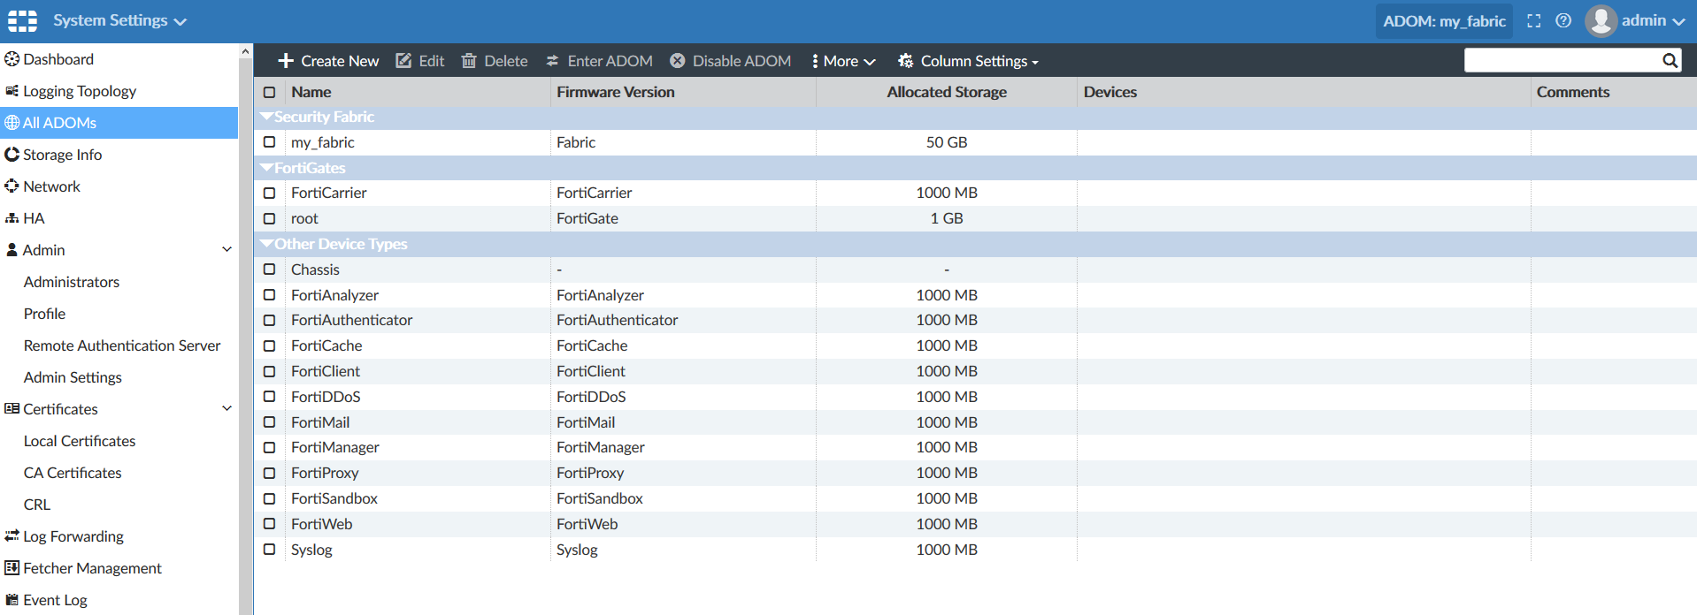Select the FortiAnalyzer row checkbox
This screenshot has width=1697, height=615.
(x=270, y=295)
